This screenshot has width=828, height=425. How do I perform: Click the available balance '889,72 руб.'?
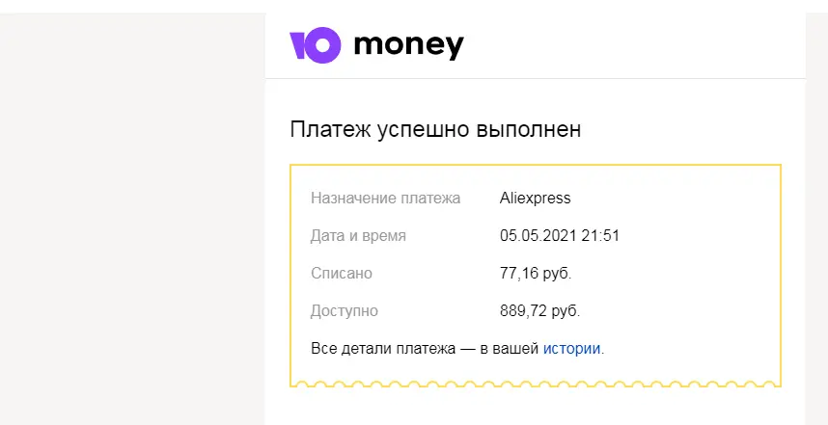point(539,311)
